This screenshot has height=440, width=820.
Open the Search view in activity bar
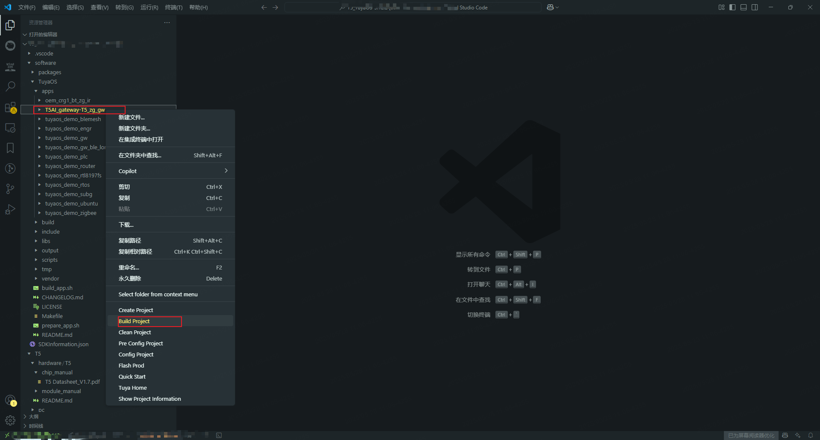[x=10, y=86]
